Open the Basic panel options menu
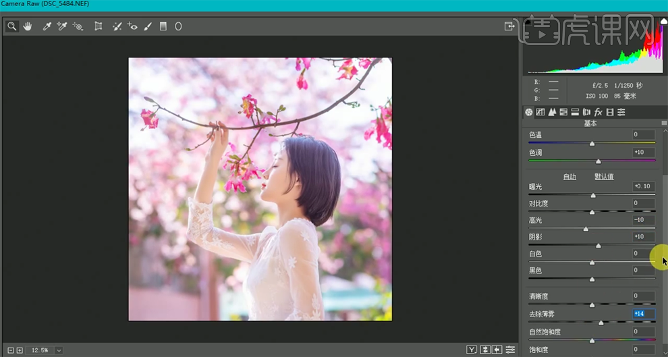Screen dimensions: 668x357 [x=664, y=123]
